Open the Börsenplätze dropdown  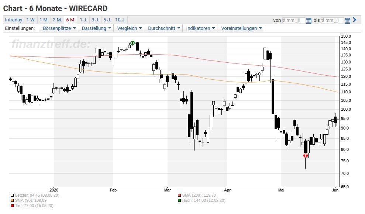[x=59, y=28]
